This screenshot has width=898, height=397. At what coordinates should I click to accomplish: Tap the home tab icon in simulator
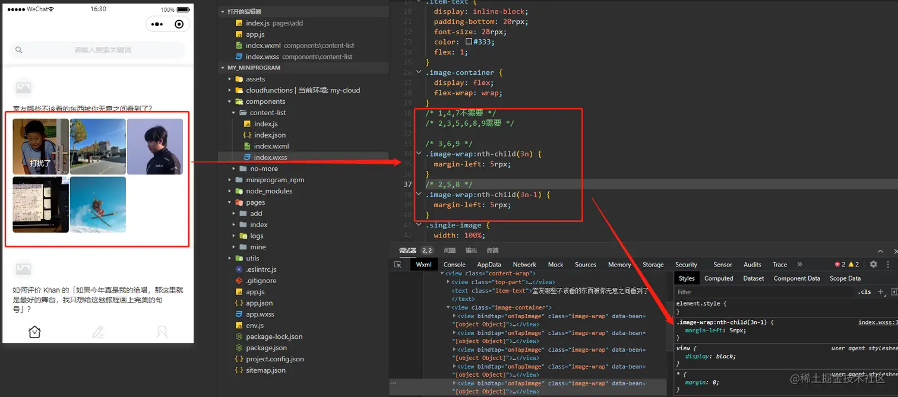click(34, 332)
